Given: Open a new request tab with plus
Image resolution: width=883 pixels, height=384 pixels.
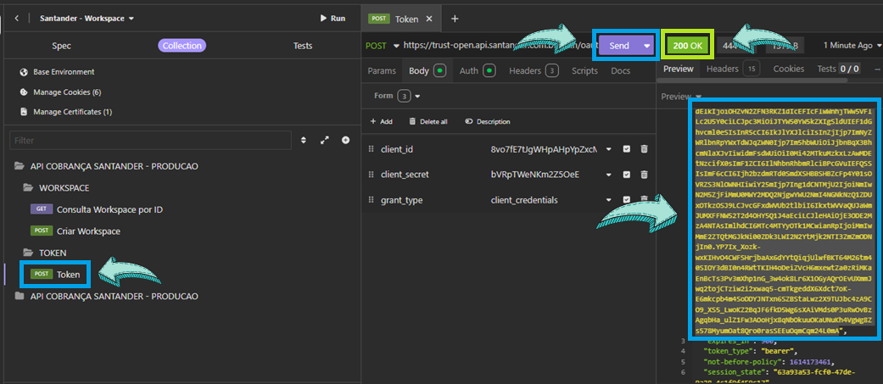Looking at the screenshot, I should pos(455,19).
